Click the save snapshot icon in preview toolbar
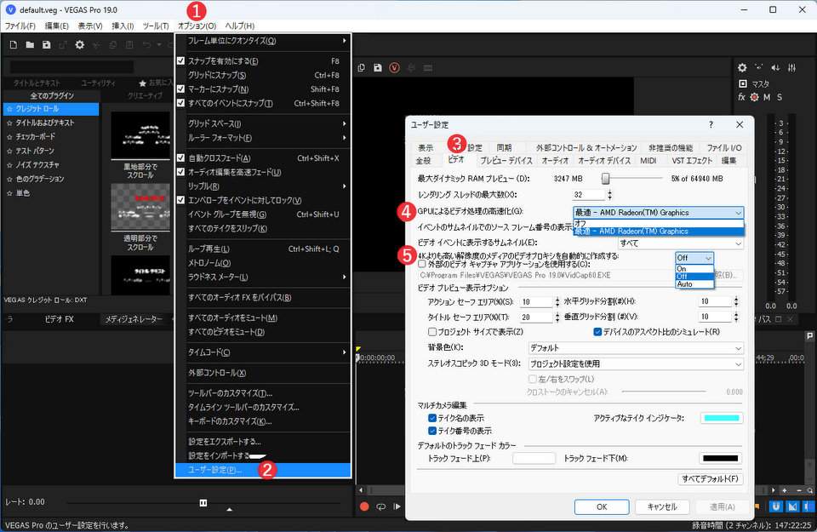The image size is (817, 532). pyautogui.click(x=378, y=68)
